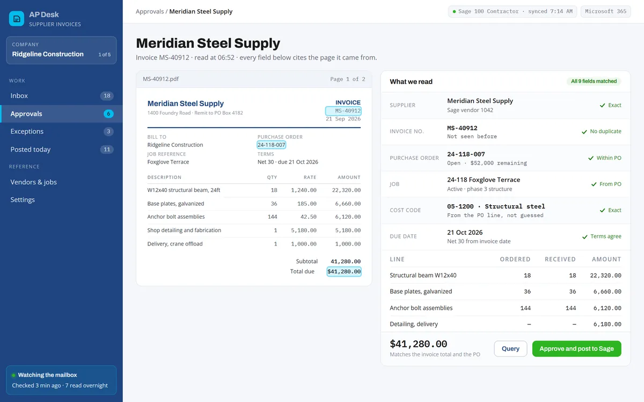
Task: Click Delivery, crane offload invoice line
Action: 254,244
